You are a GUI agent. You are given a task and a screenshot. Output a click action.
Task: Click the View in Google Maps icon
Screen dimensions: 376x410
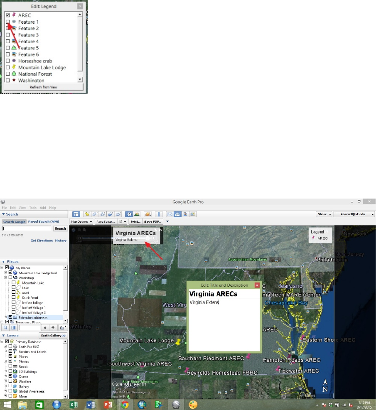[193, 214]
